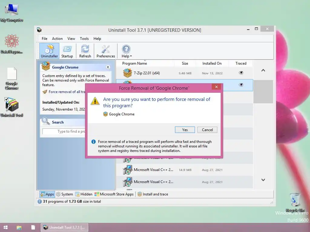Switch to the System tab
Viewport: 310px width, 232px height.
tap(64, 194)
